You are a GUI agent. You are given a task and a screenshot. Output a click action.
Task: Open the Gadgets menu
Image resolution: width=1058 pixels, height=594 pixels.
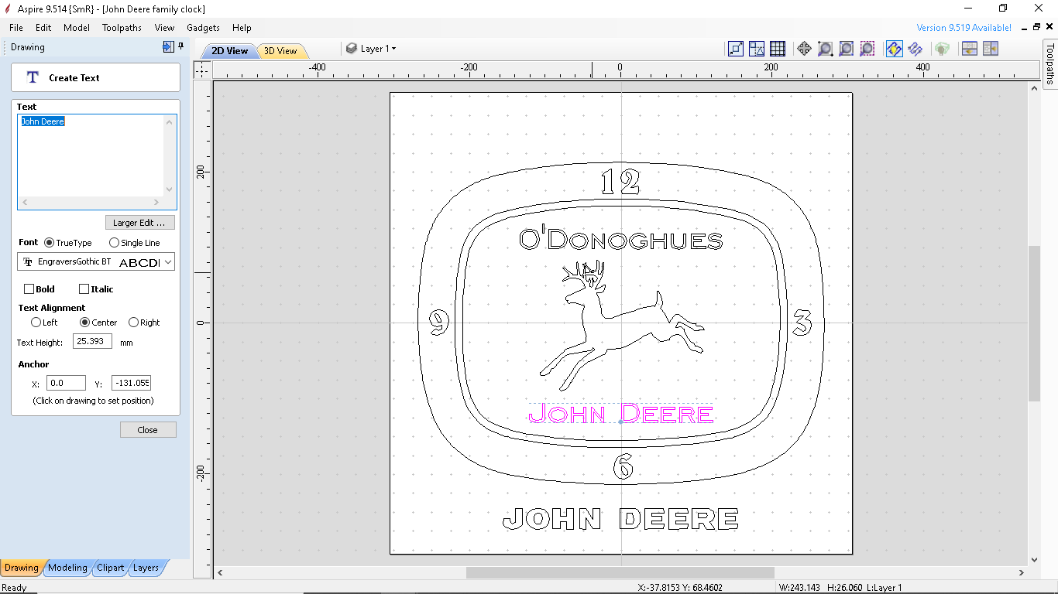coord(203,28)
